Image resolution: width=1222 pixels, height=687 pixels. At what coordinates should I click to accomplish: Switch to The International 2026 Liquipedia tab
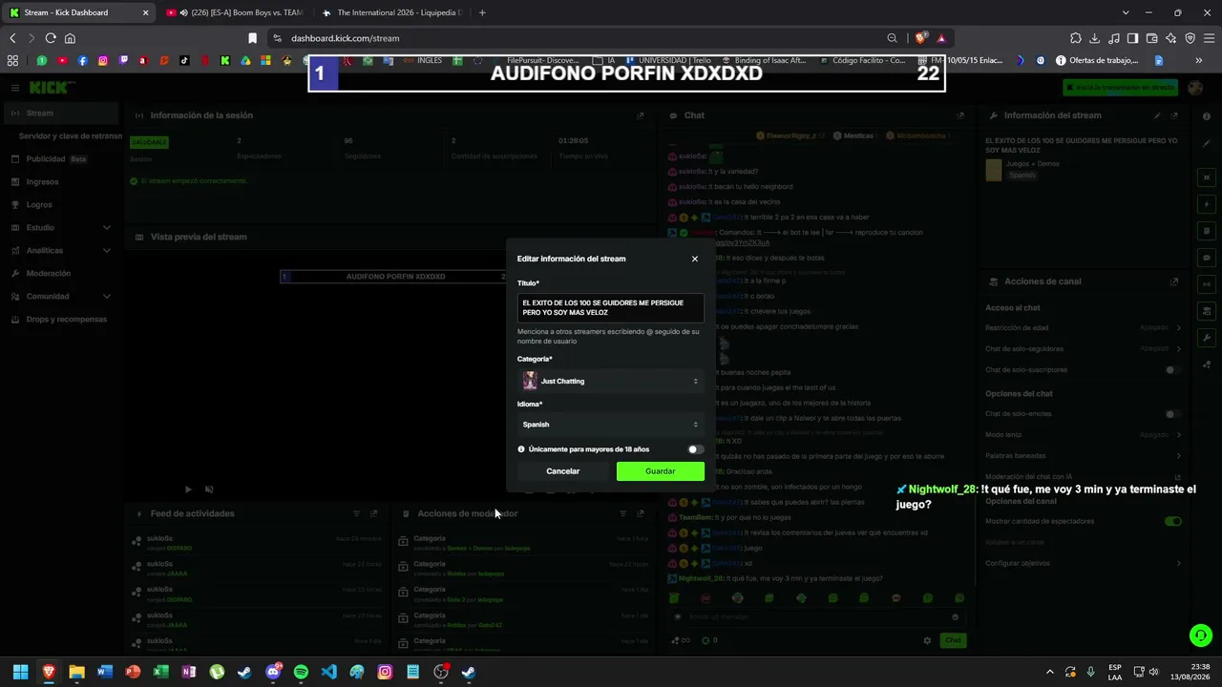point(391,12)
